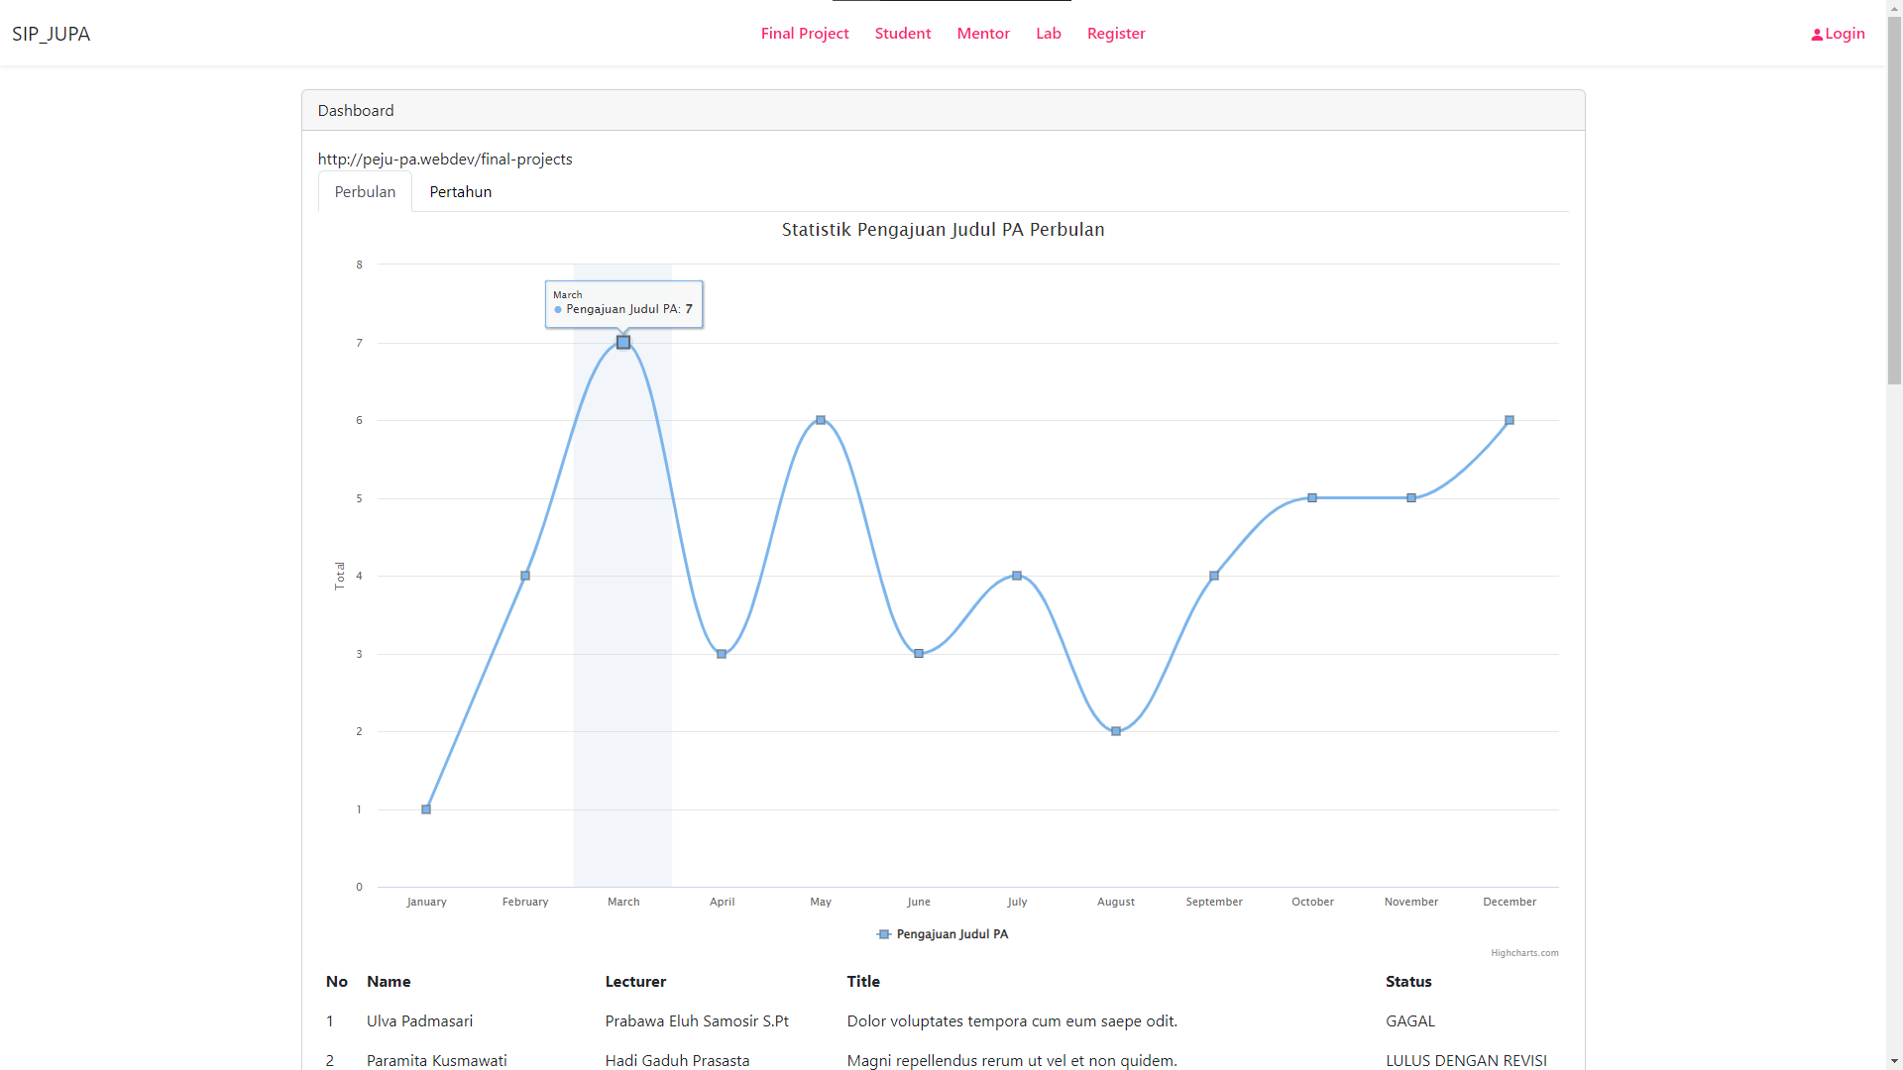The width and height of the screenshot is (1903, 1070).
Task: Select the December data point on the chart
Action: pos(1510,419)
